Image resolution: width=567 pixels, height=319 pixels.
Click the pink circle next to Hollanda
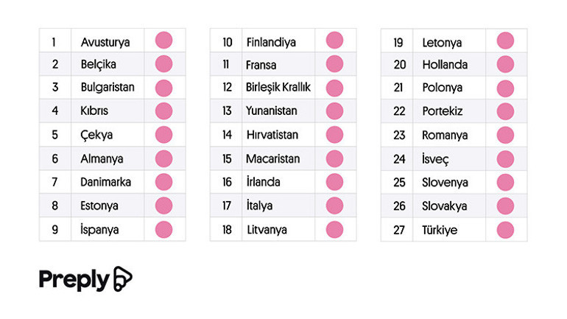(505, 64)
